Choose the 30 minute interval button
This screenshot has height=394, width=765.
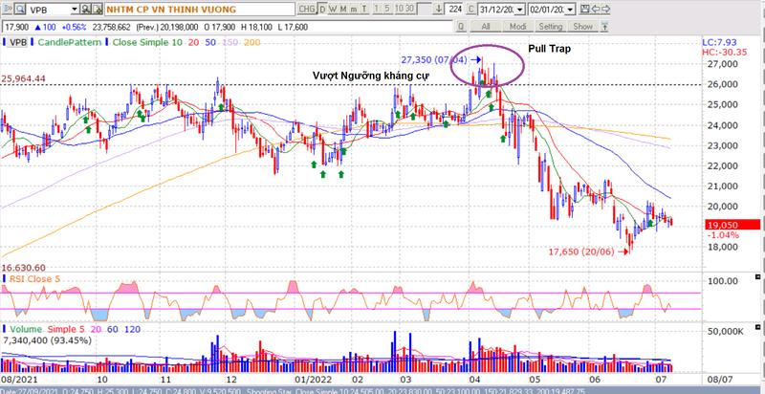[x=410, y=9]
